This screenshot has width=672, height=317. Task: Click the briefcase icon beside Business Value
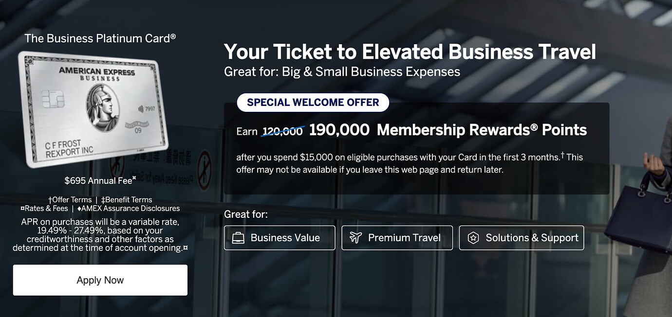tap(238, 238)
